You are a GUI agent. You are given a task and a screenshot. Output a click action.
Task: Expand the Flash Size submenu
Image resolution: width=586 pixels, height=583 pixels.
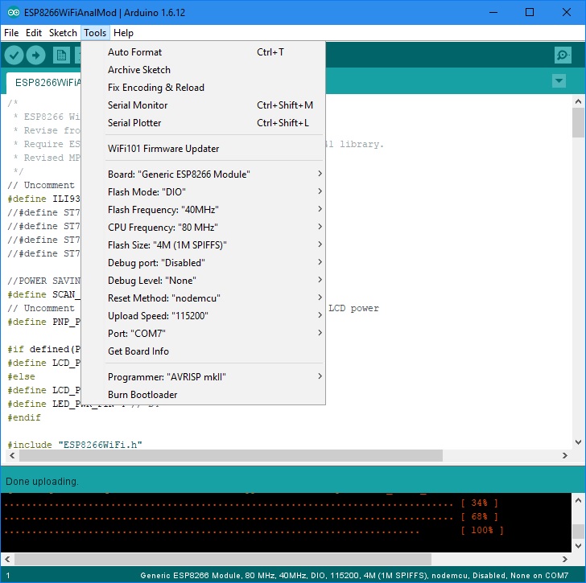click(214, 245)
